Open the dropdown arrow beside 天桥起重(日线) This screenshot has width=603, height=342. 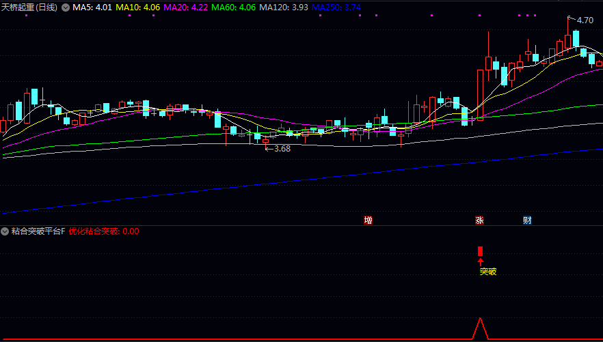tap(66, 8)
